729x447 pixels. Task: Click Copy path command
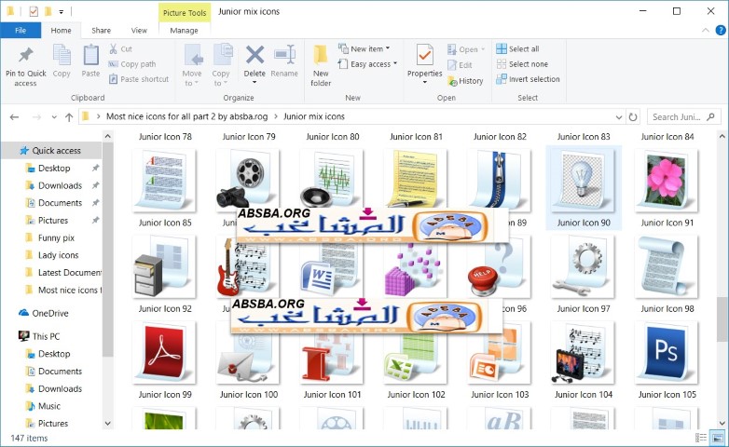pos(132,64)
